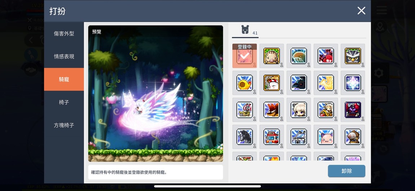Pick the black unicorn horse mount

(245, 137)
